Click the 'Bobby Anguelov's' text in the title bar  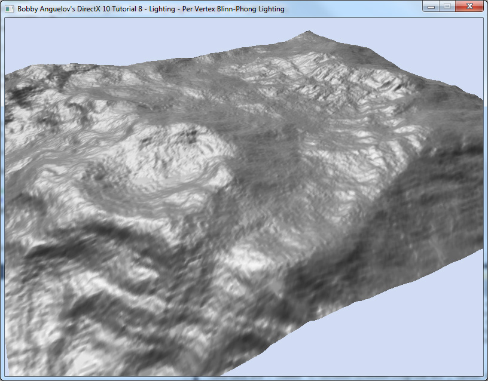tap(45, 9)
